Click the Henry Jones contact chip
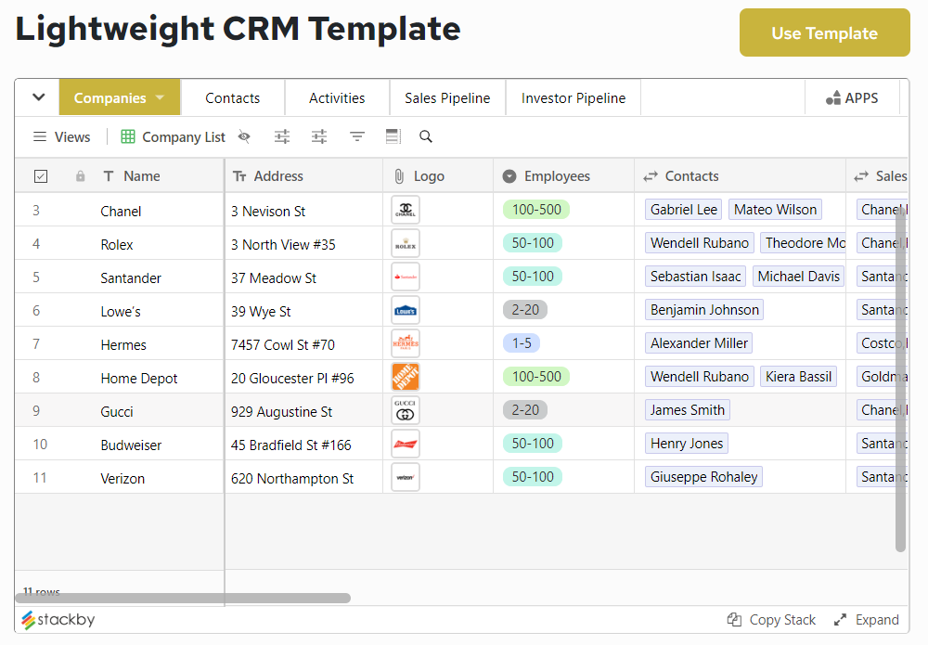The image size is (928, 645). [687, 444]
